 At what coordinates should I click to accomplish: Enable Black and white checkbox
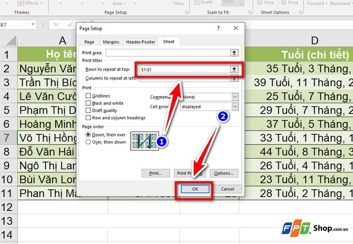click(x=88, y=103)
